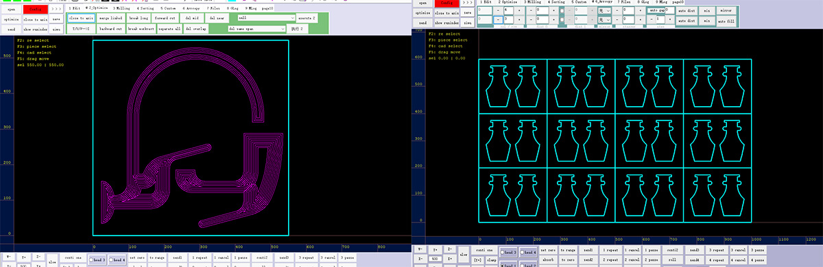Click 'open' button in left window
This screenshot has height=267, width=823.
11,9
